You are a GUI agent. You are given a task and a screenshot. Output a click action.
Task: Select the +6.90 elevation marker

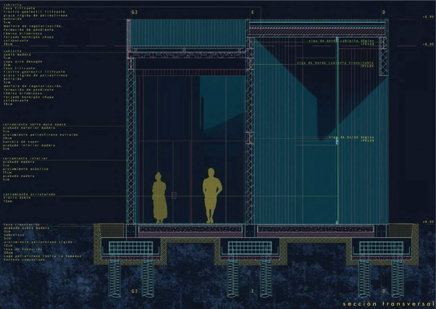[x=428, y=17]
